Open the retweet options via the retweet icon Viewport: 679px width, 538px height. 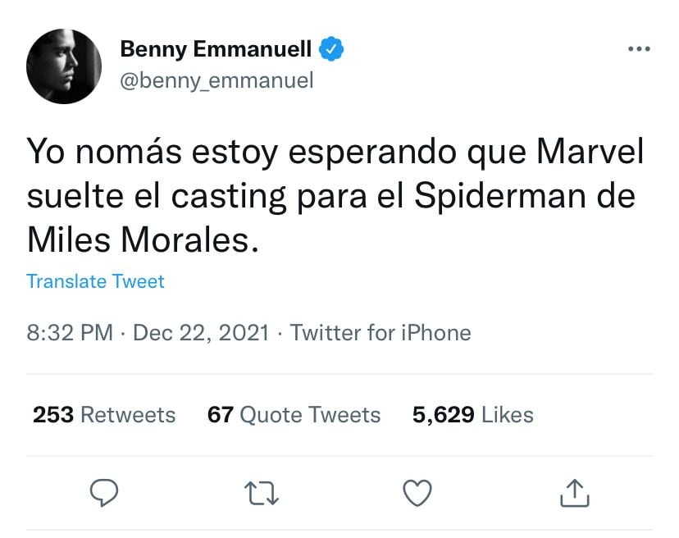261,493
